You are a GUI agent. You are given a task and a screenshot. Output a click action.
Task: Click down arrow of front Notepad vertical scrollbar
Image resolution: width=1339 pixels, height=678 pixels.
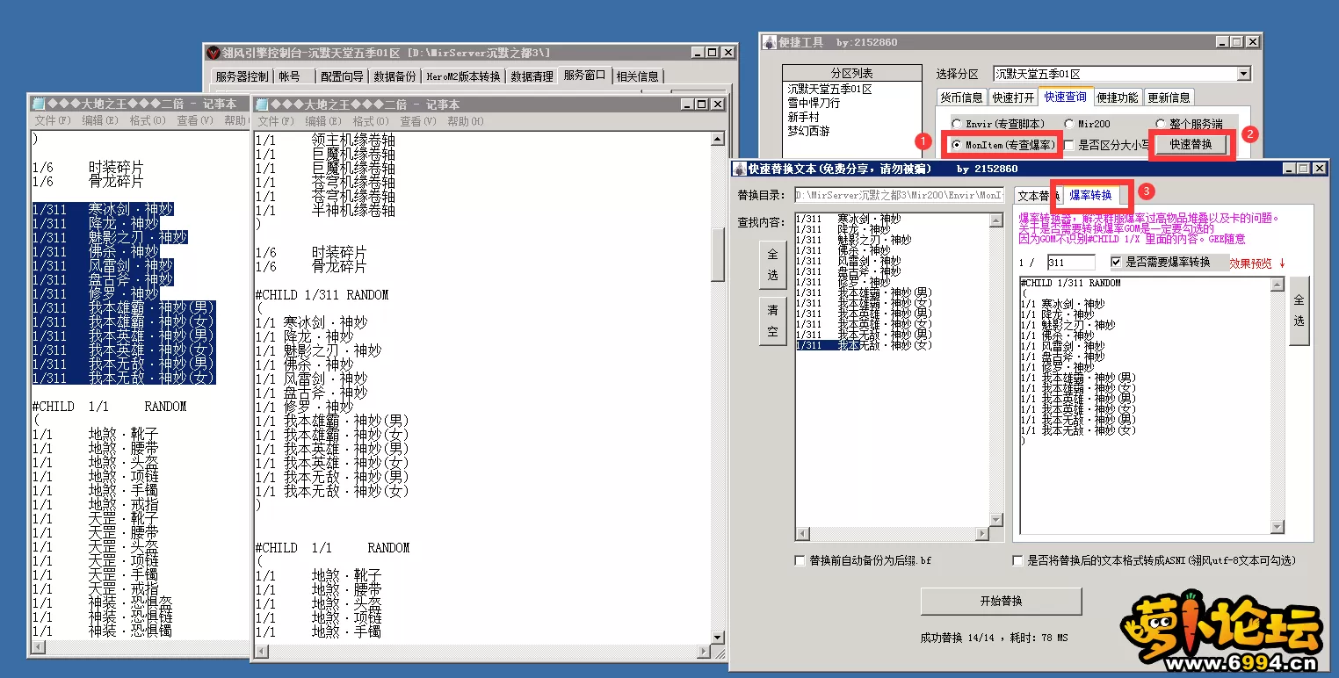[718, 638]
